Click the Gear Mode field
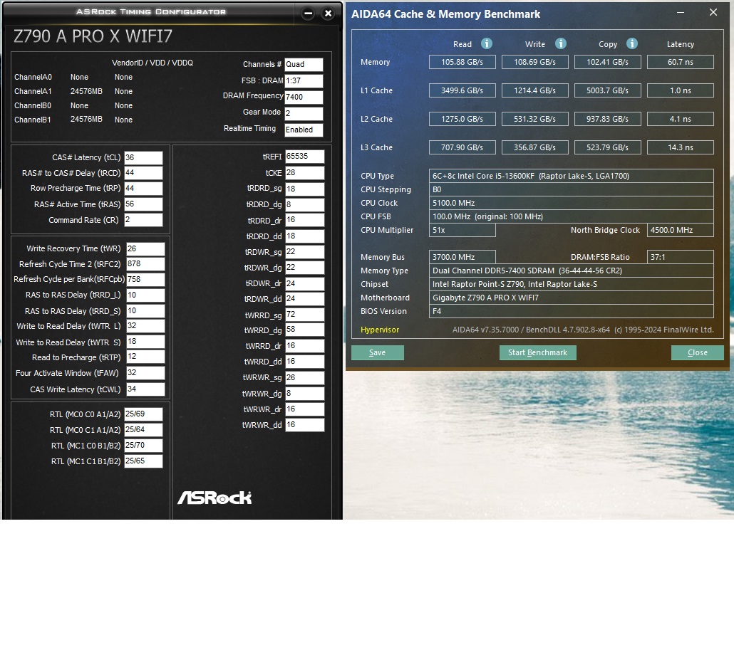This screenshot has height=672, width=734. pyautogui.click(x=304, y=114)
